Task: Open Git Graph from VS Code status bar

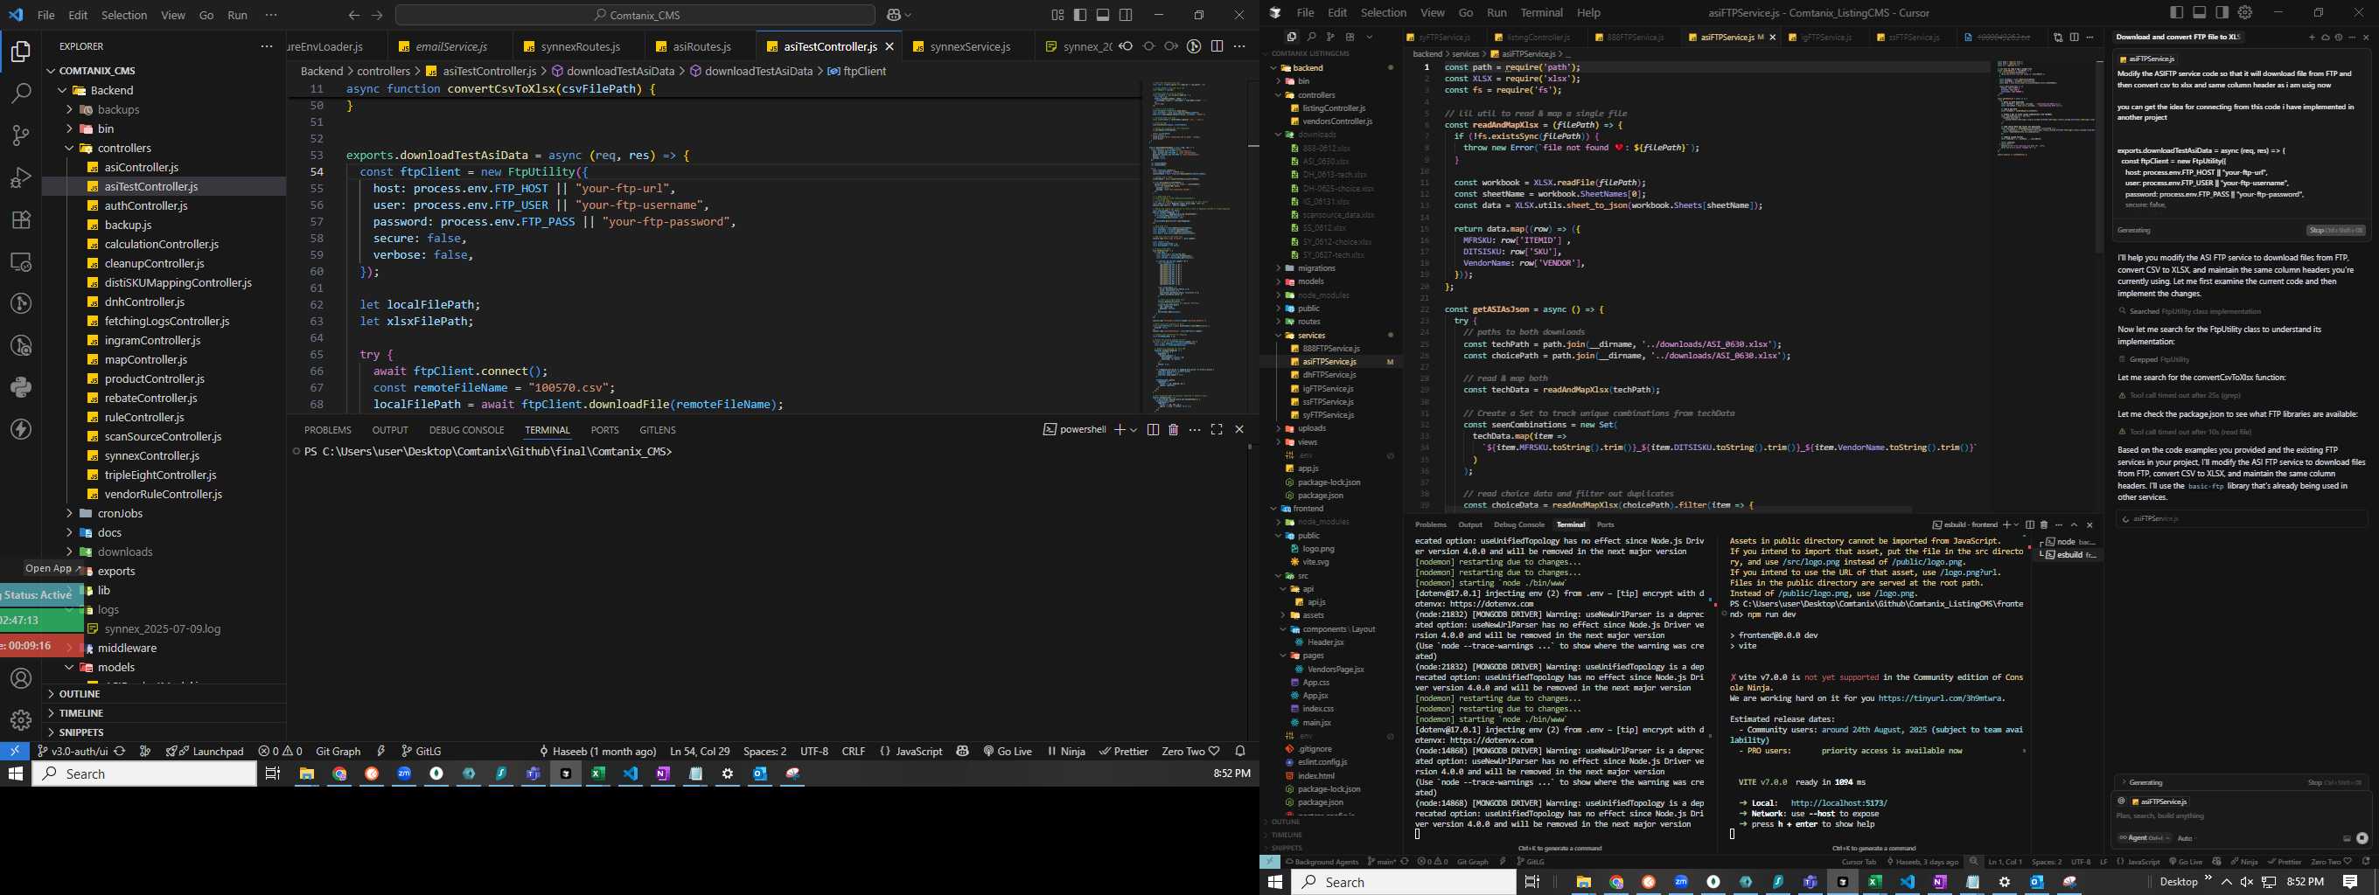Action: click(x=338, y=751)
